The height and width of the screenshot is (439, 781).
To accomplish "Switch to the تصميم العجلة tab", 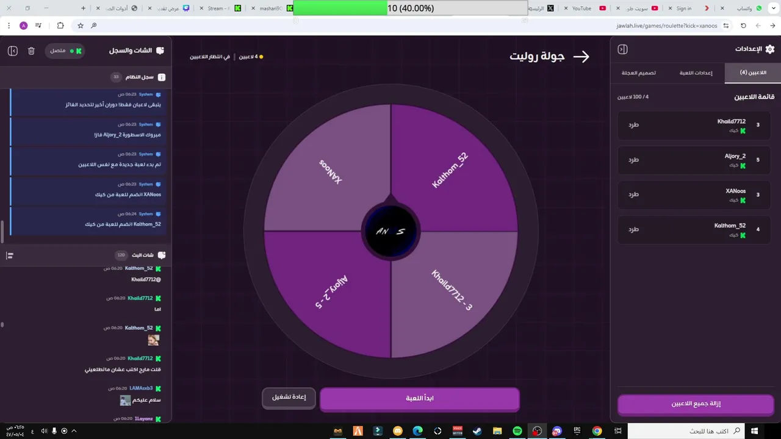I will [x=639, y=73].
